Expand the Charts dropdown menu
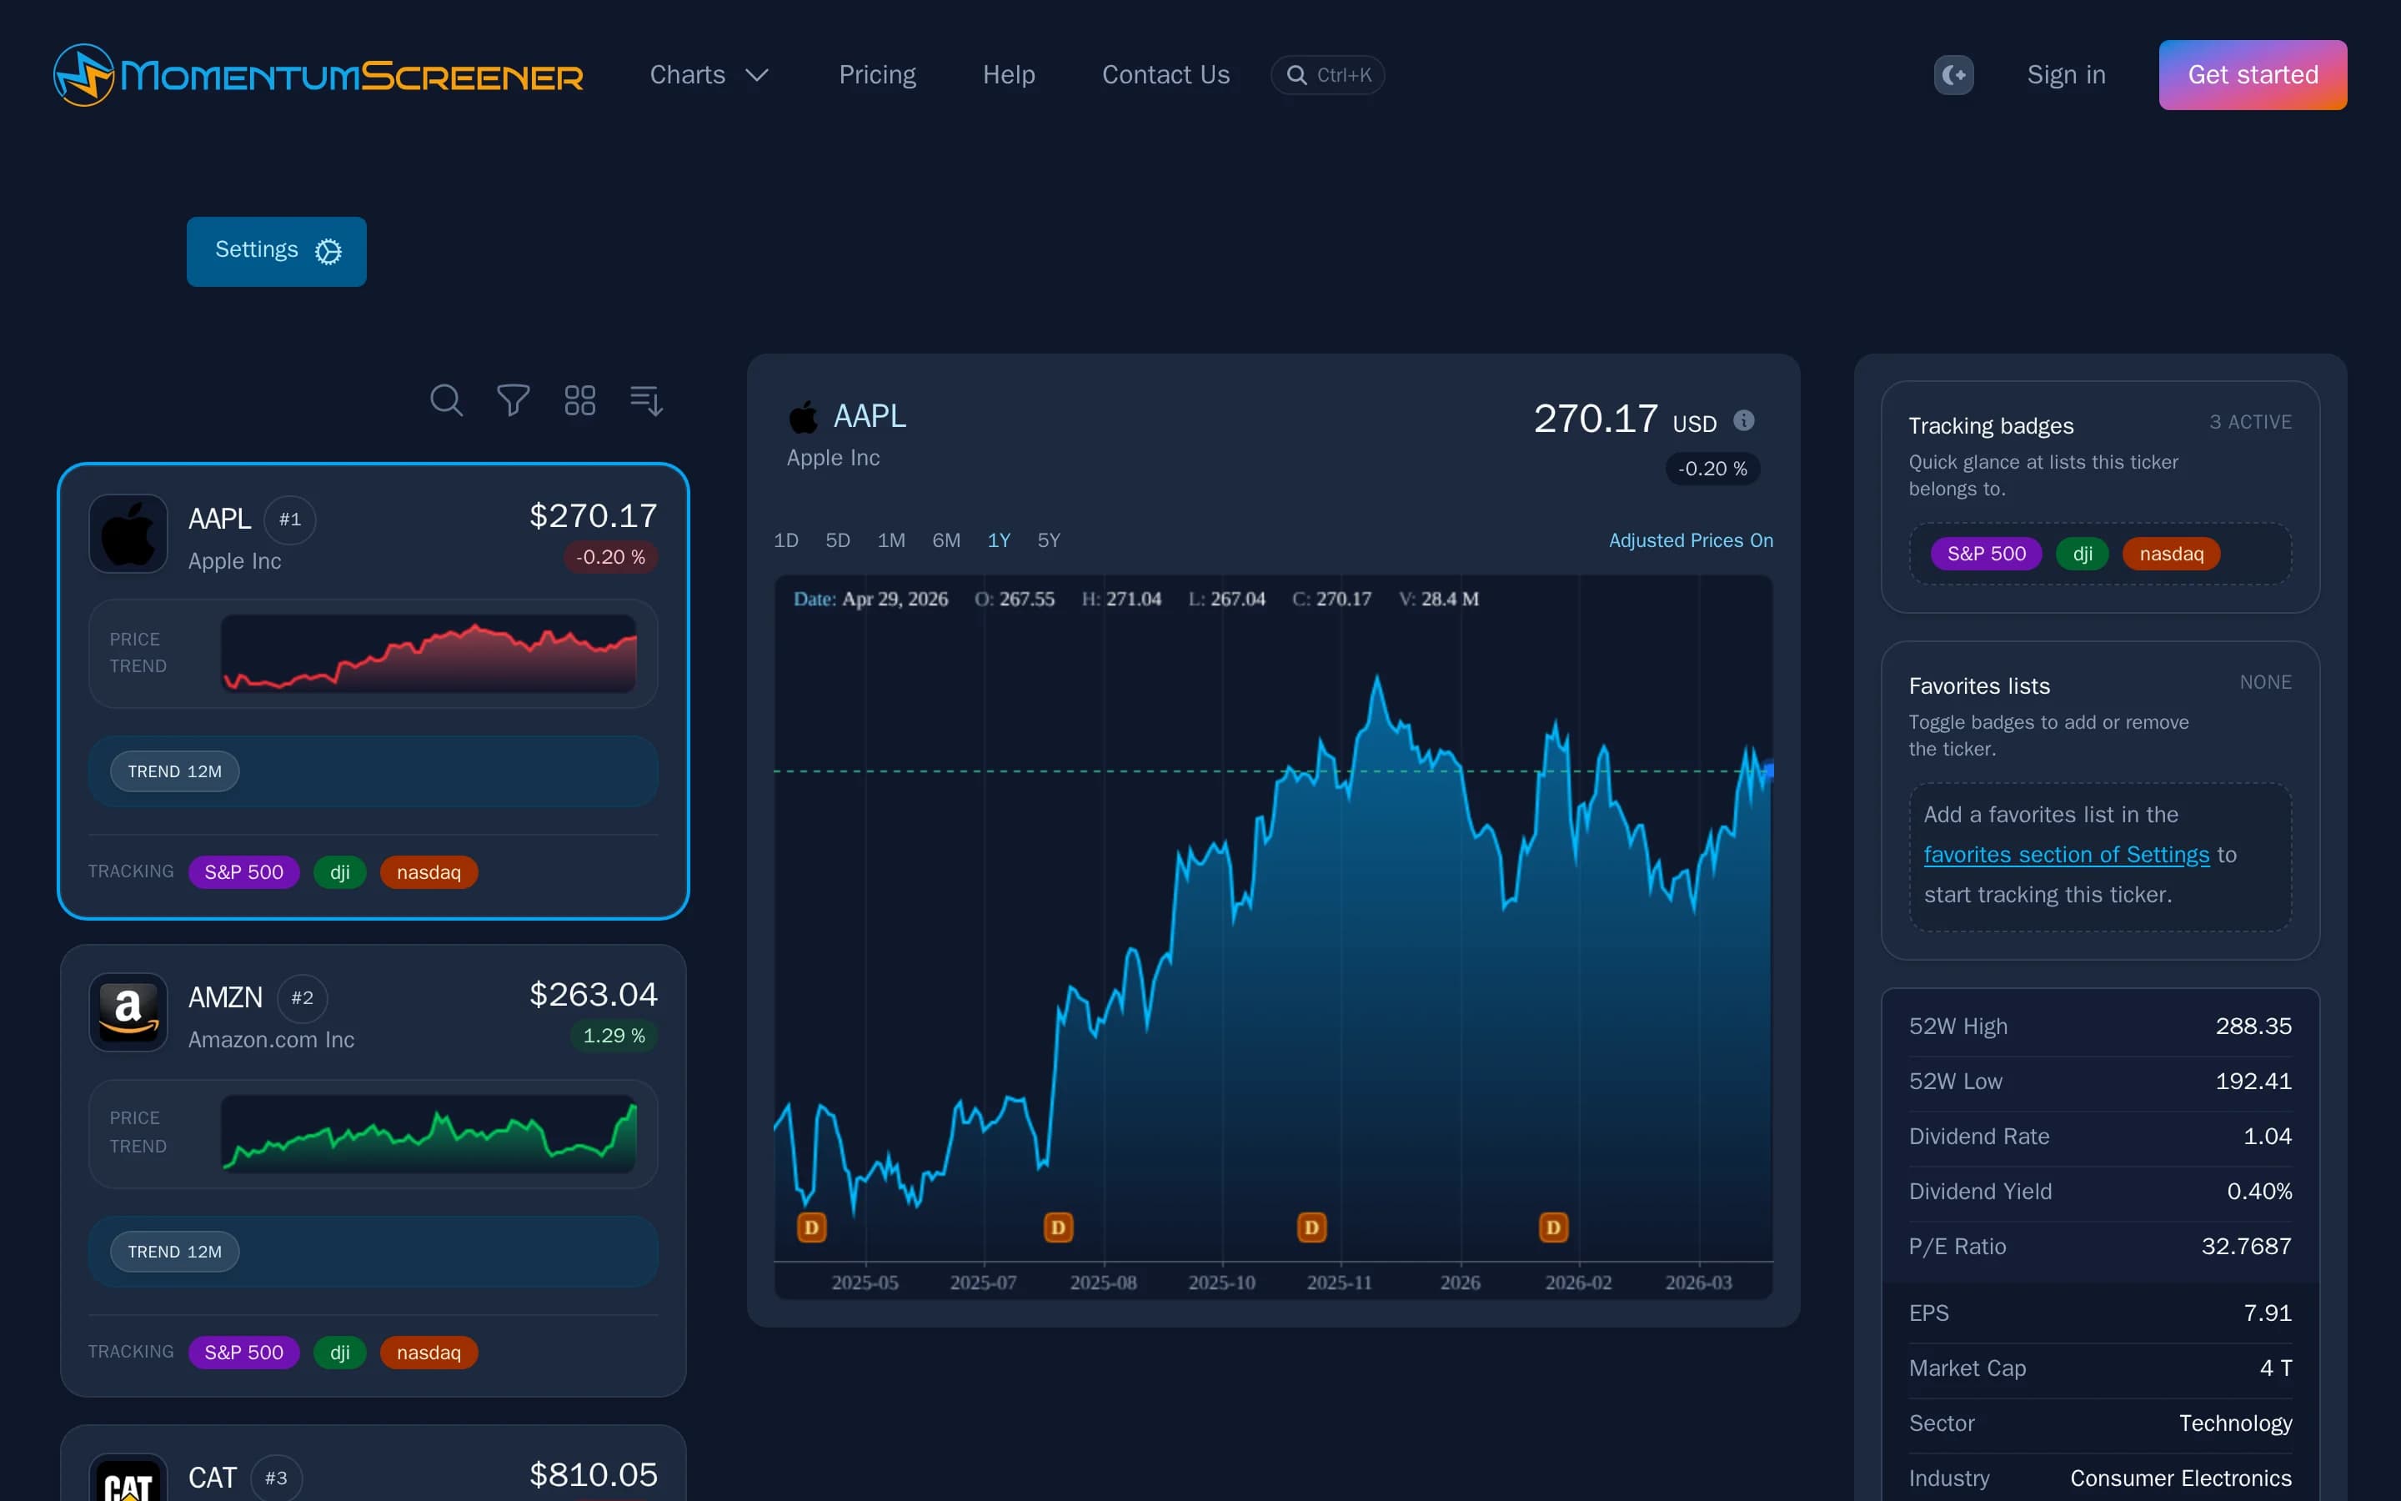Image resolution: width=2401 pixels, height=1501 pixels. tap(709, 75)
